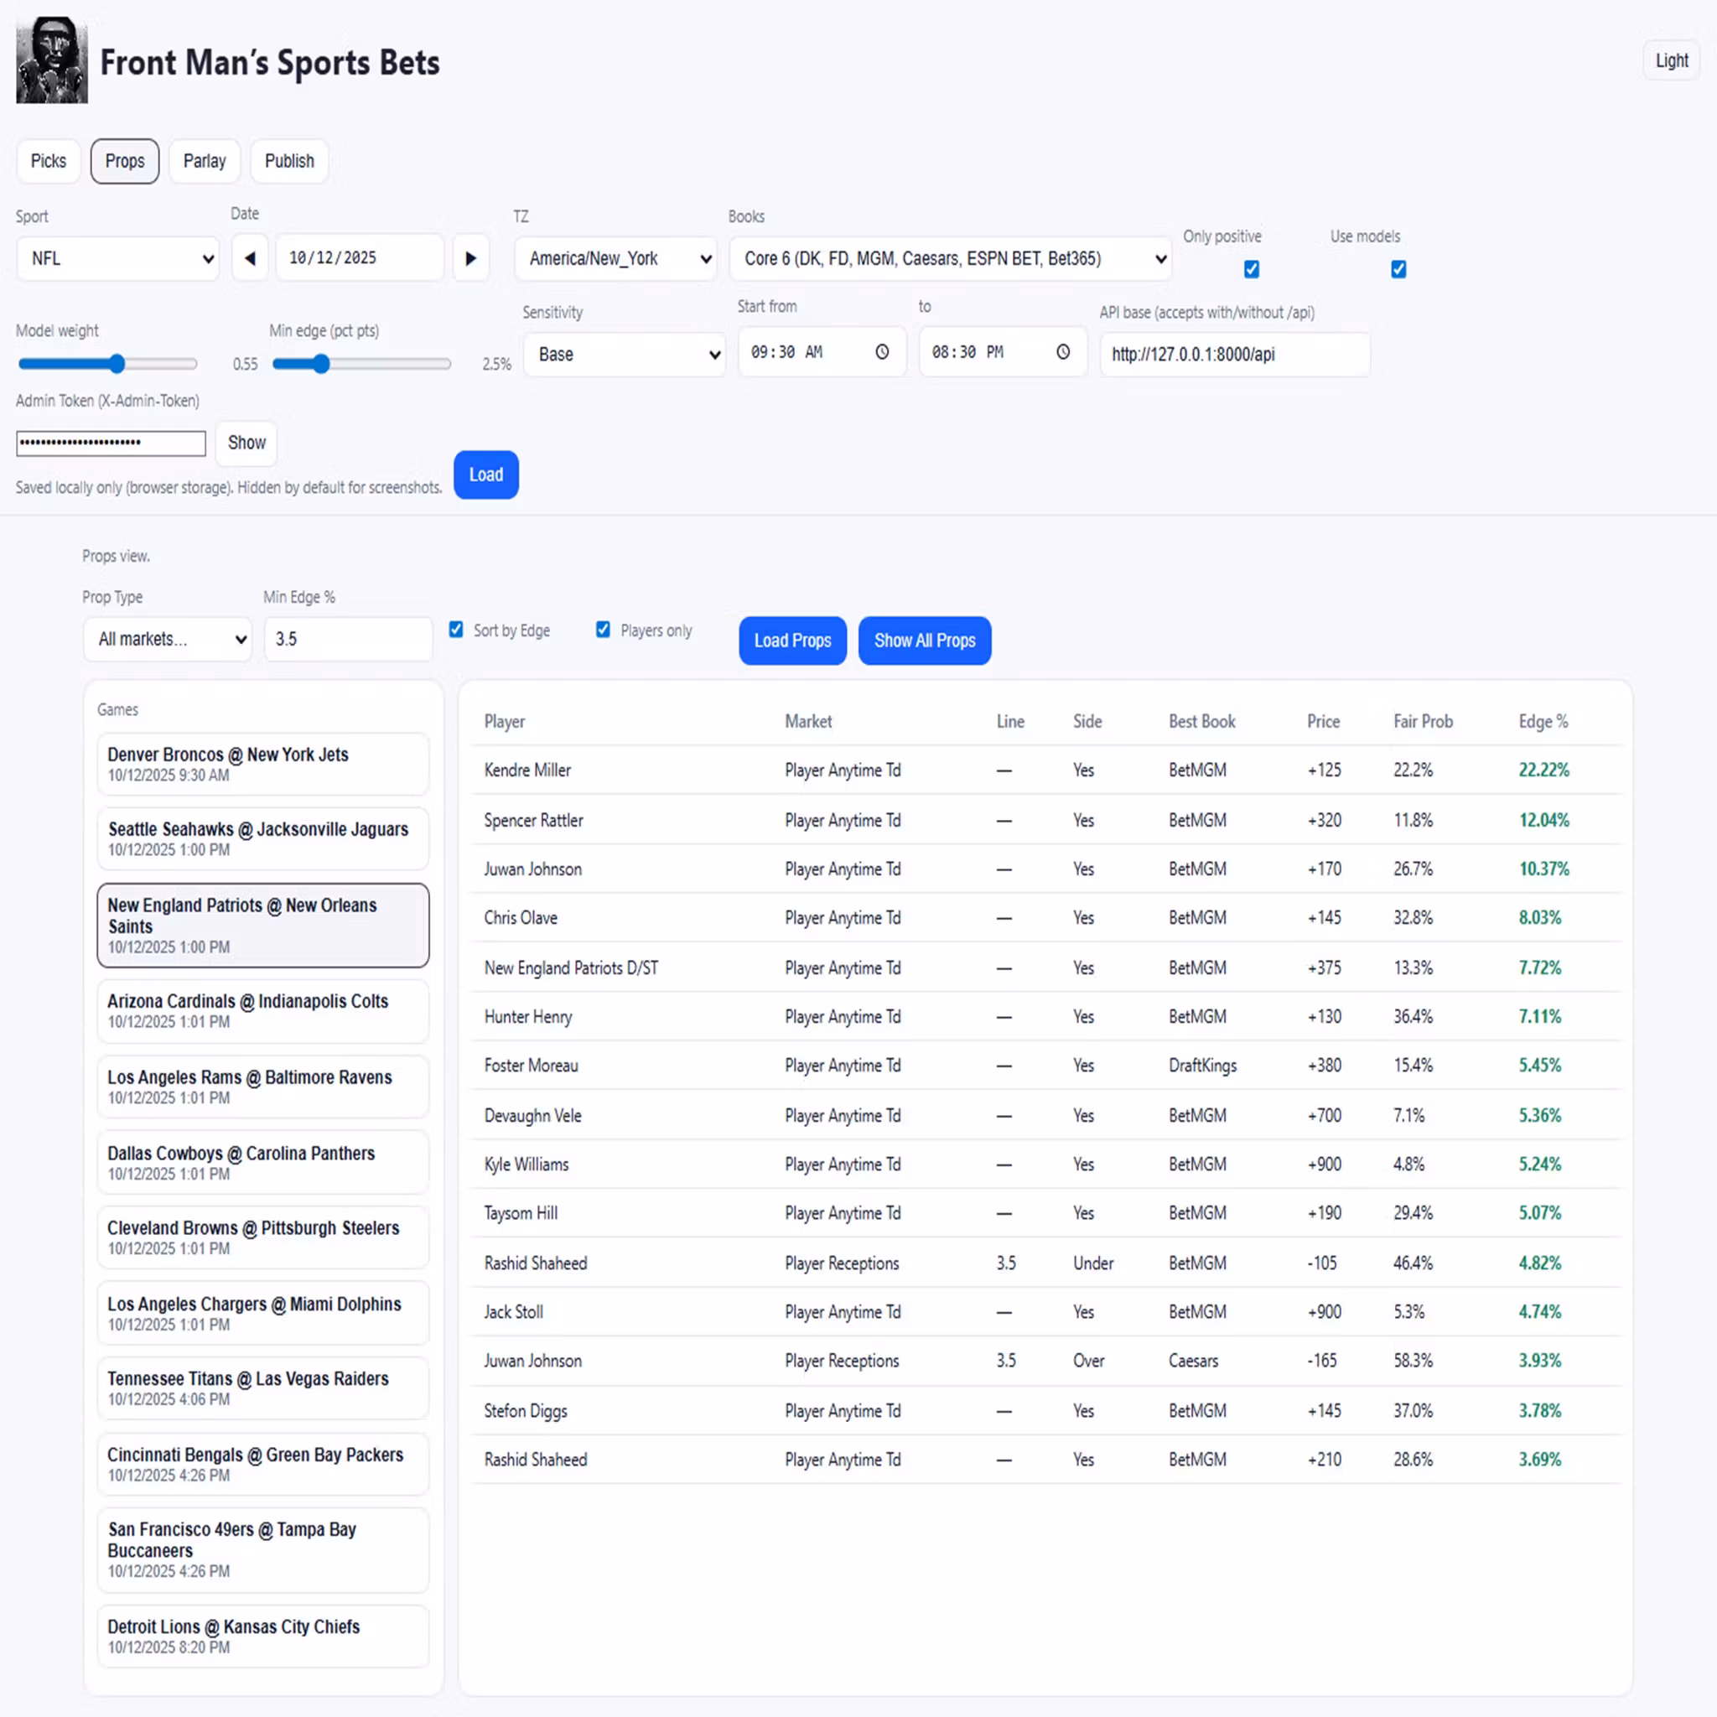Click the next date arrow icon
The width and height of the screenshot is (1717, 1717).
click(471, 258)
